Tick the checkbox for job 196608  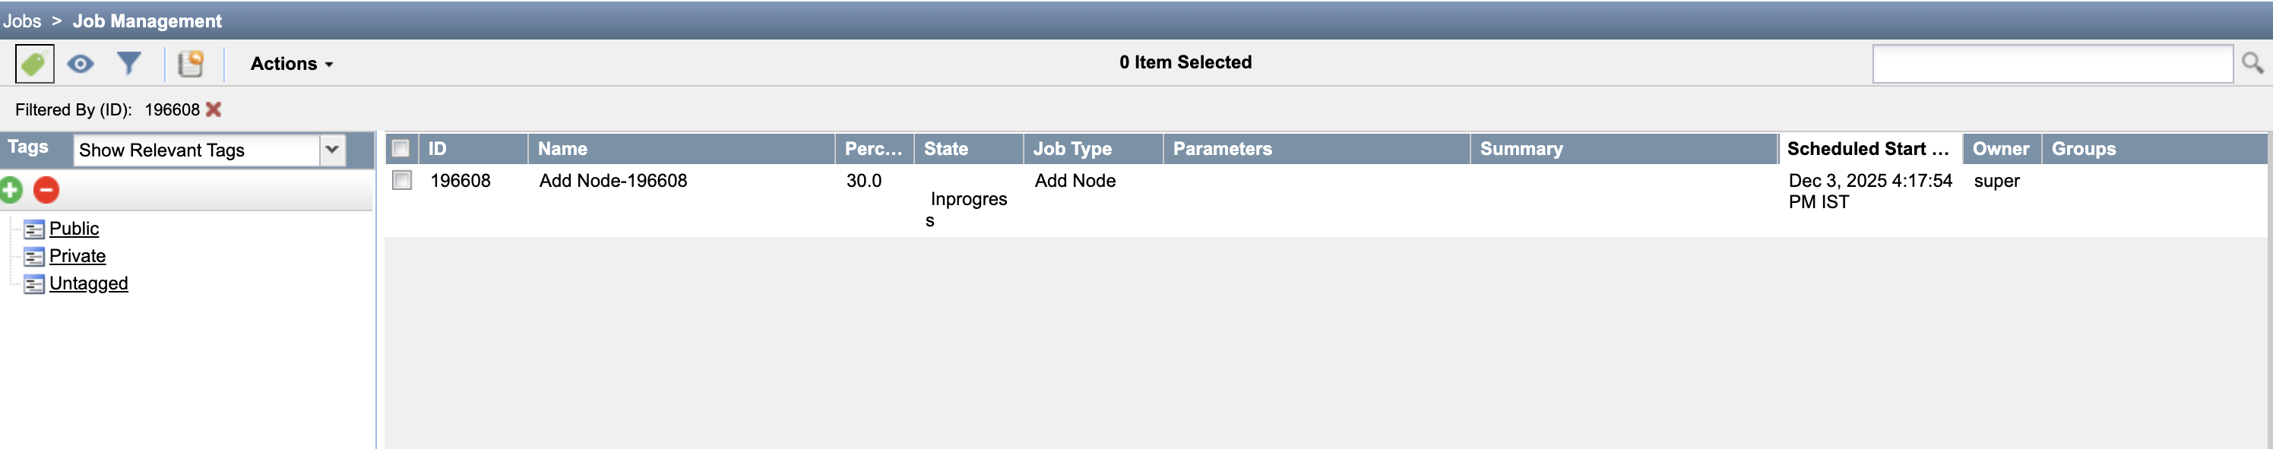402,180
